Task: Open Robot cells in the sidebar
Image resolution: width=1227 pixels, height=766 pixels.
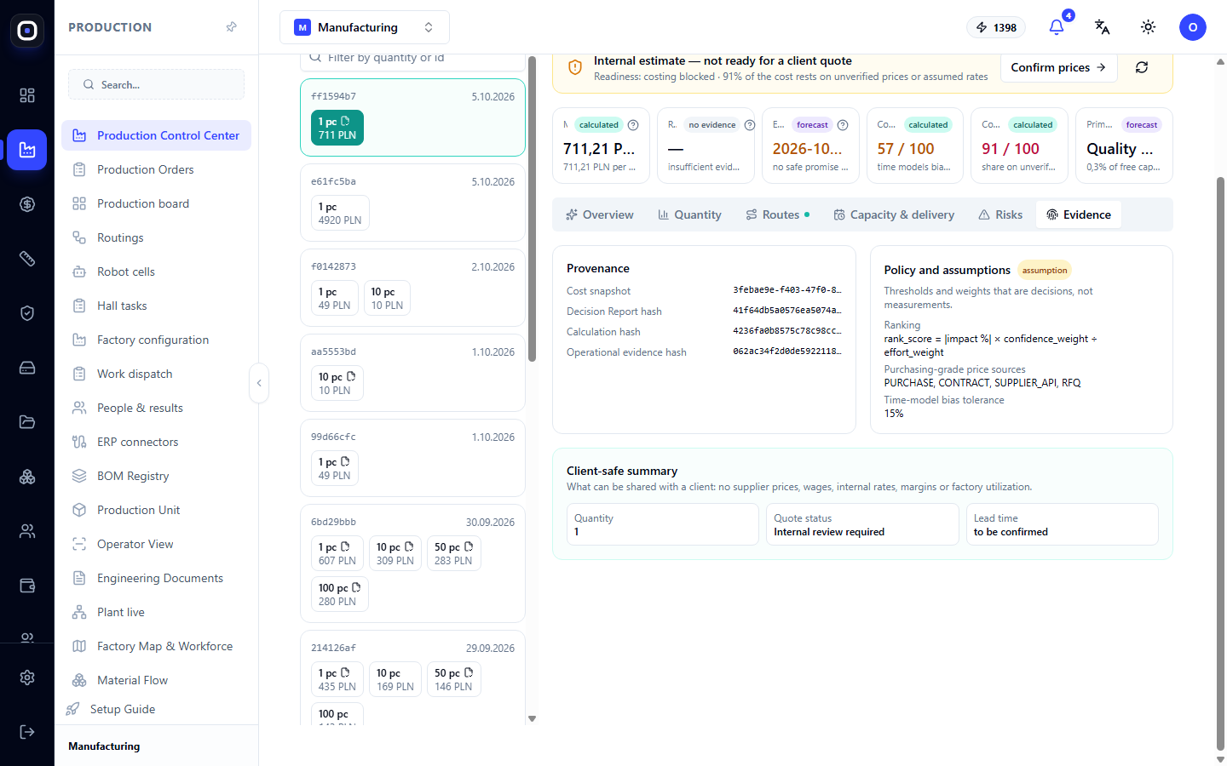Action: [x=156, y=272]
